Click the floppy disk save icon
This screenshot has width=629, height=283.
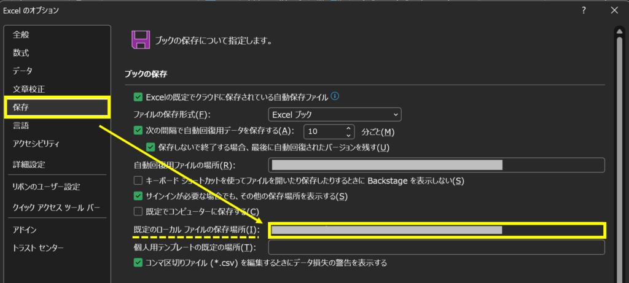coord(140,41)
